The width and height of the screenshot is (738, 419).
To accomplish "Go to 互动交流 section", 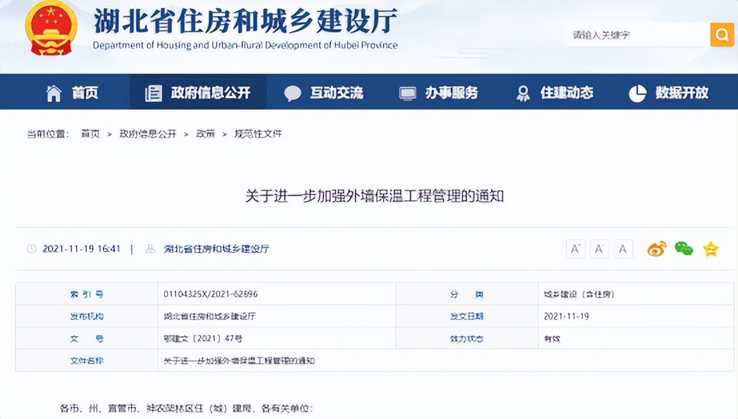I will (x=324, y=93).
